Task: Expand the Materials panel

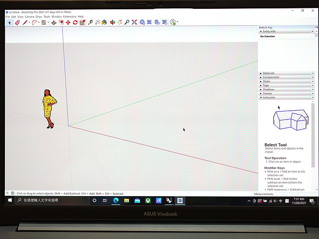Action: coord(261,73)
